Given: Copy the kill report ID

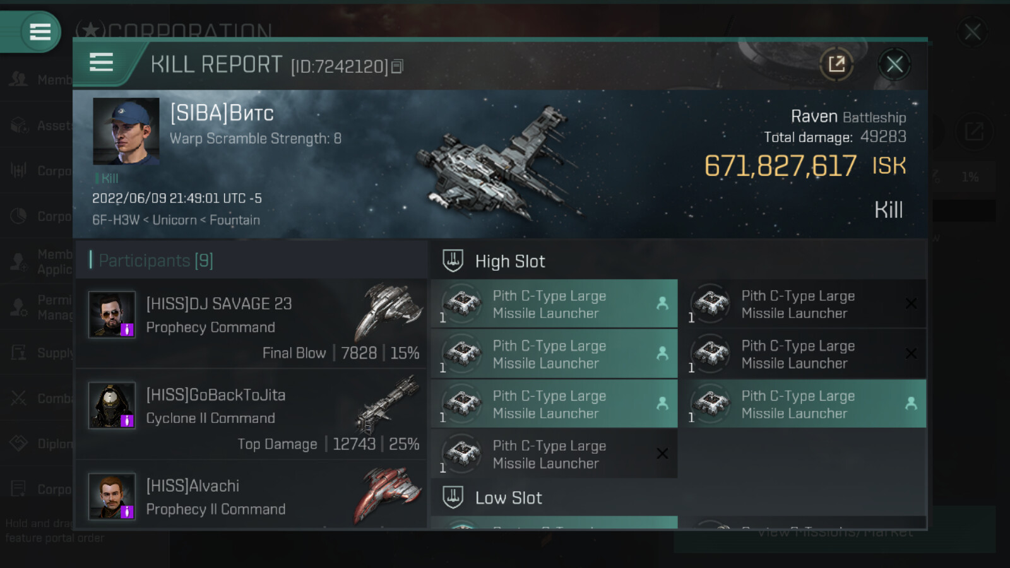Looking at the screenshot, I should coord(397,66).
